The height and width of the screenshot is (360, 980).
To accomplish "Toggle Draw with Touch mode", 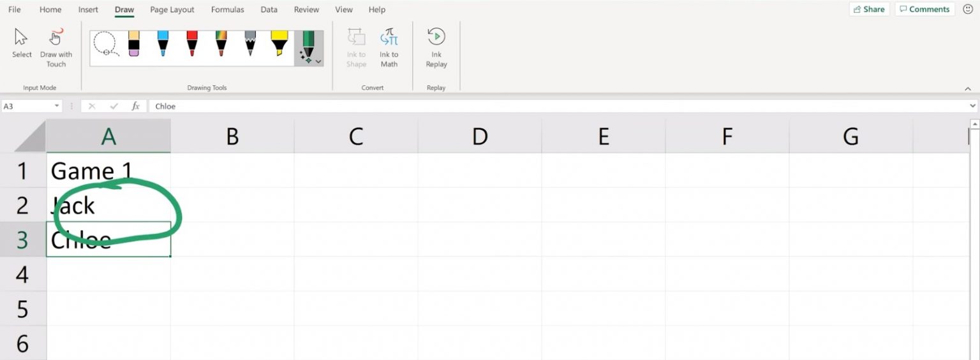I will click(x=56, y=47).
